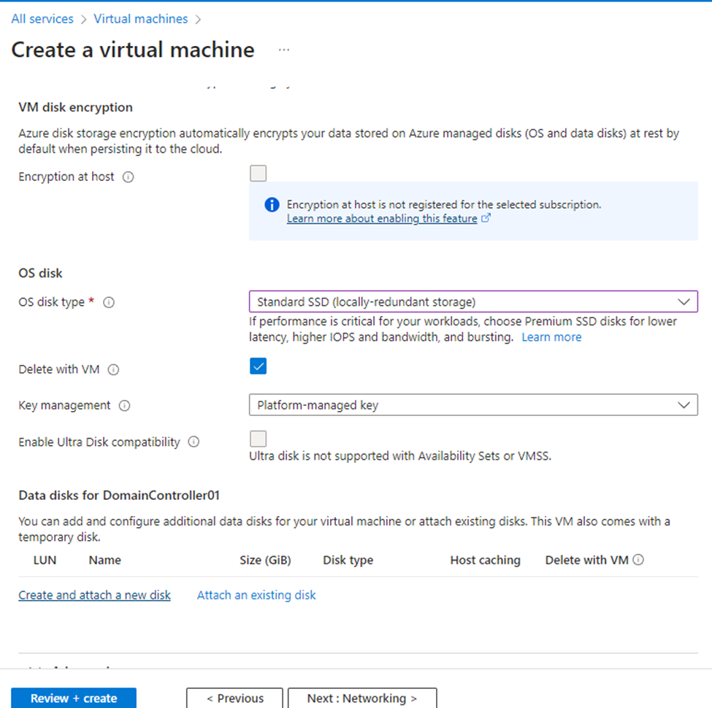Viewport: 712px width, 708px height.
Task: Enable the Encryption at host checkbox
Action: 258,173
